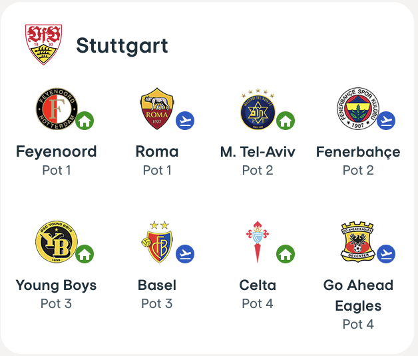Click the Fenerbahçe club logo
Viewport: 418px width, 356px height.
pyautogui.click(x=357, y=109)
